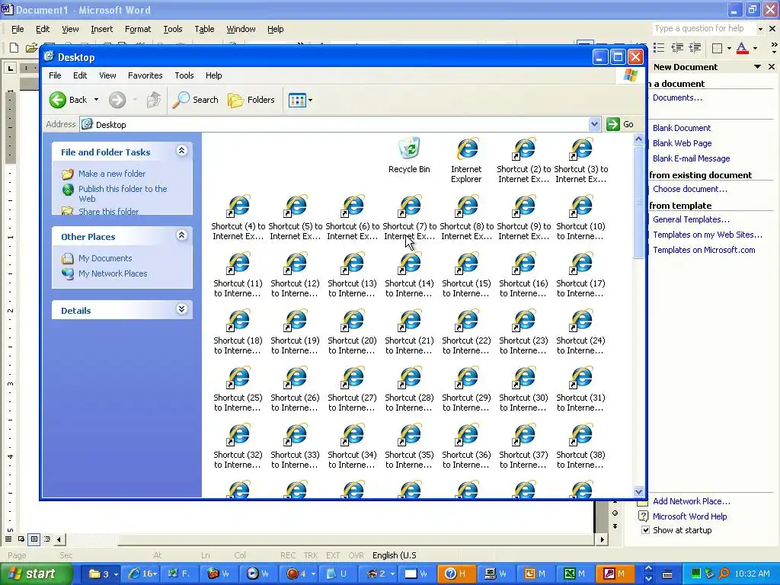
Task: Open the Border style dropdown arrow
Action: pyautogui.click(x=729, y=48)
